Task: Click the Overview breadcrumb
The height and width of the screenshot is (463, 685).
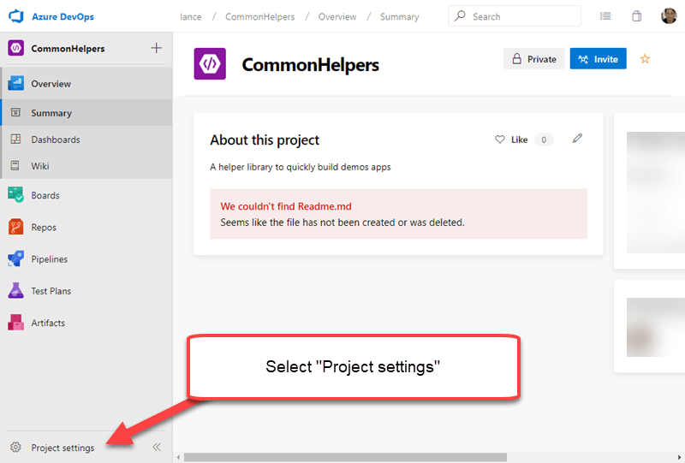Action: coord(337,16)
